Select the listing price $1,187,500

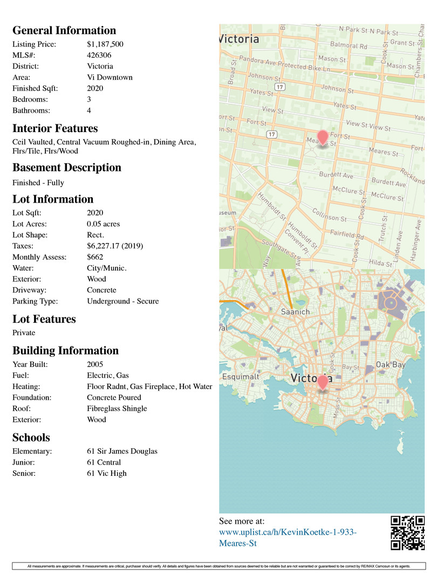point(105,44)
